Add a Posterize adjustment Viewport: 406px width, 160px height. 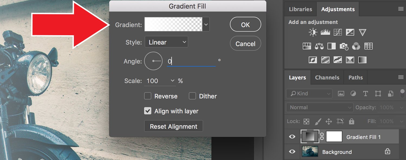pos(325,60)
